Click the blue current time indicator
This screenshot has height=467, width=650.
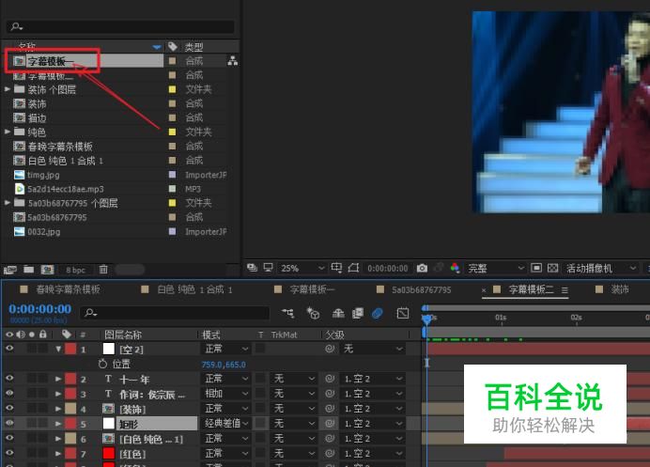pyautogui.click(x=426, y=319)
